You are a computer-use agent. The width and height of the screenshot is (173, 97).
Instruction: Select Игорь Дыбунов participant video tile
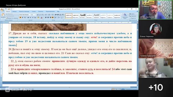(x=156, y=10)
